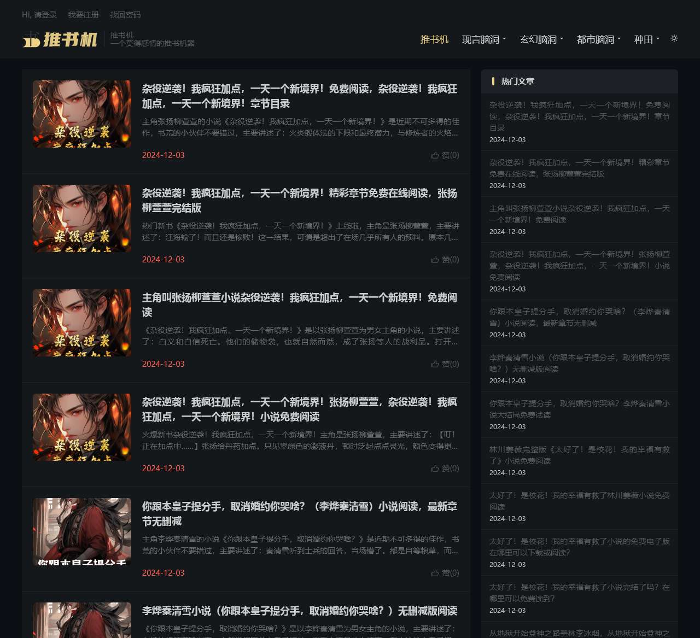Click the 推书机 site logo
The width and height of the screenshot is (700, 638).
coord(60,39)
